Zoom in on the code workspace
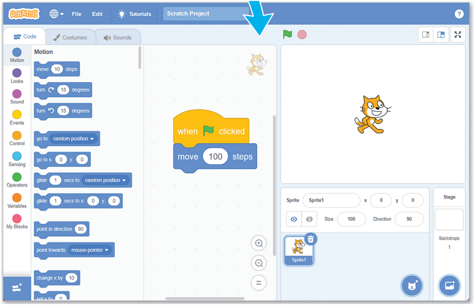This screenshot has height=305, width=475. 259,243
